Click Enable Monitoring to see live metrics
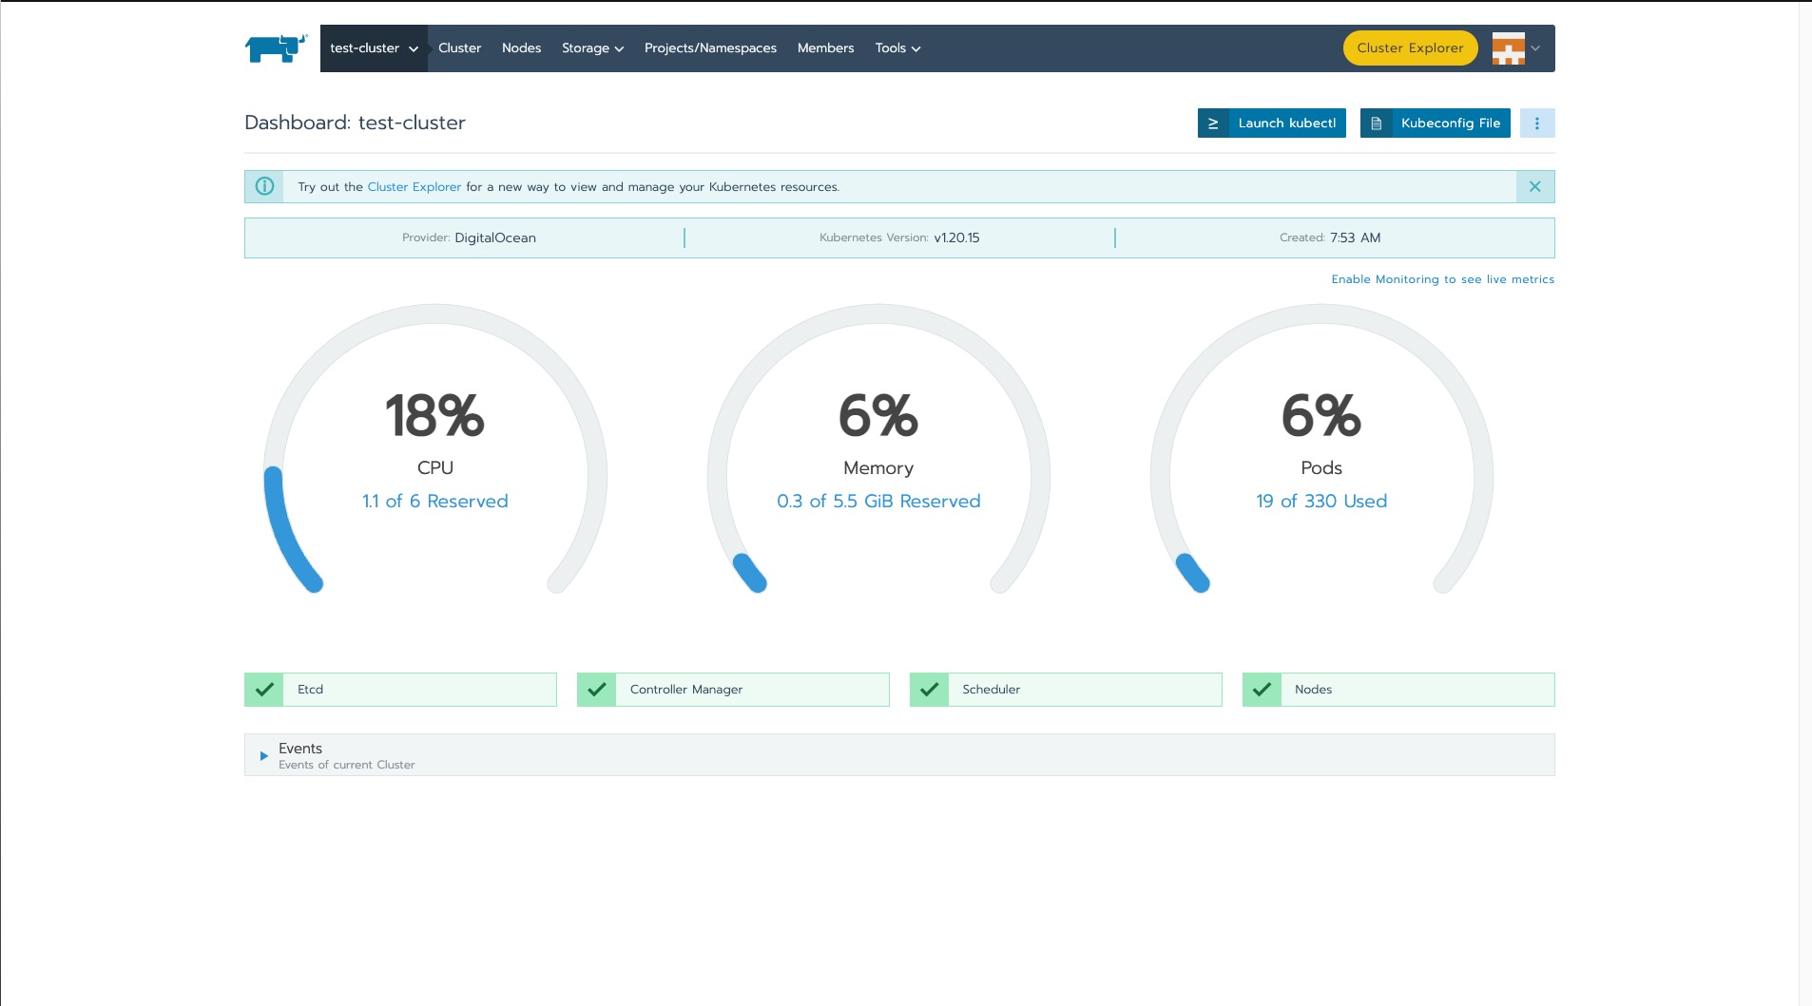Image resolution: width=1812 pixels, height=1006 pixels. (x=1442, y=279)
